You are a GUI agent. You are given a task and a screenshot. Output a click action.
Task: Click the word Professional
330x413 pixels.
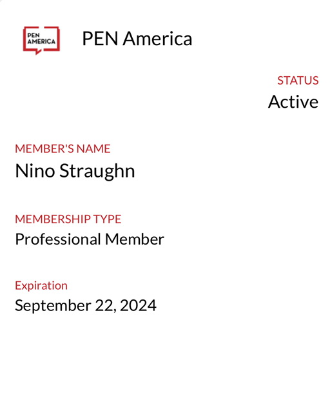coord(58,239)
